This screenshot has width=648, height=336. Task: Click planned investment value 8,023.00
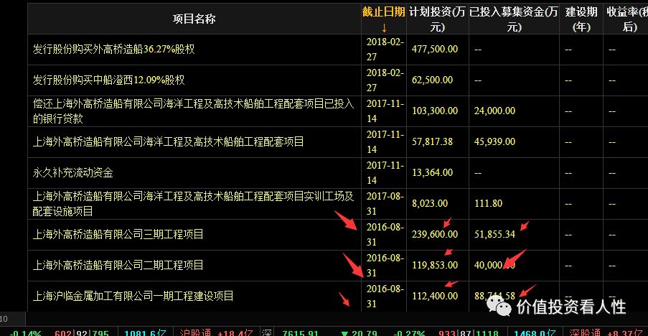(x=430, y=204)
